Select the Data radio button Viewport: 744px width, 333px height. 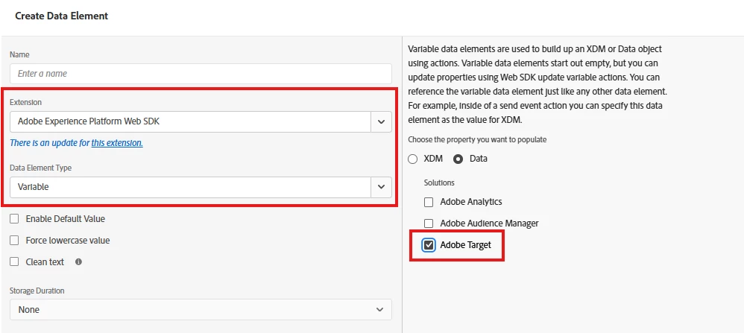[458, 159]
